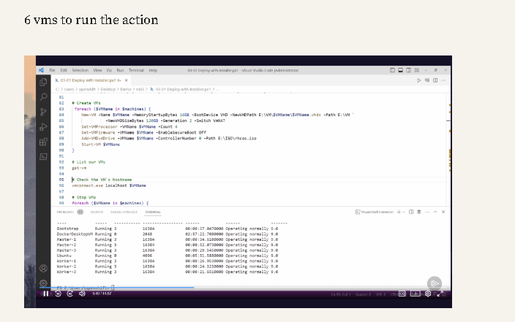Image resolution: width=515 pixels, height=322 pixels.
Task: Close the 03-01 Deploy with Installer.ps1 tab
Action: 126,80
